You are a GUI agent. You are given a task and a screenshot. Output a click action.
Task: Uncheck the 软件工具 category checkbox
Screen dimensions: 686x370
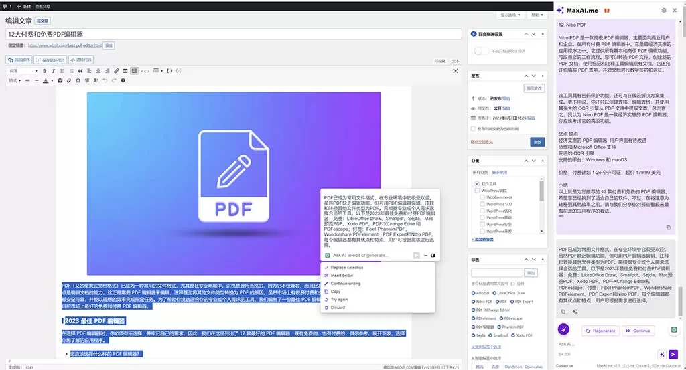pos(477,183)
